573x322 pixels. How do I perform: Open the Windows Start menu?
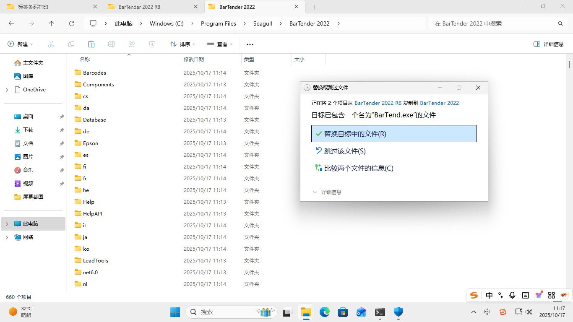175,312
